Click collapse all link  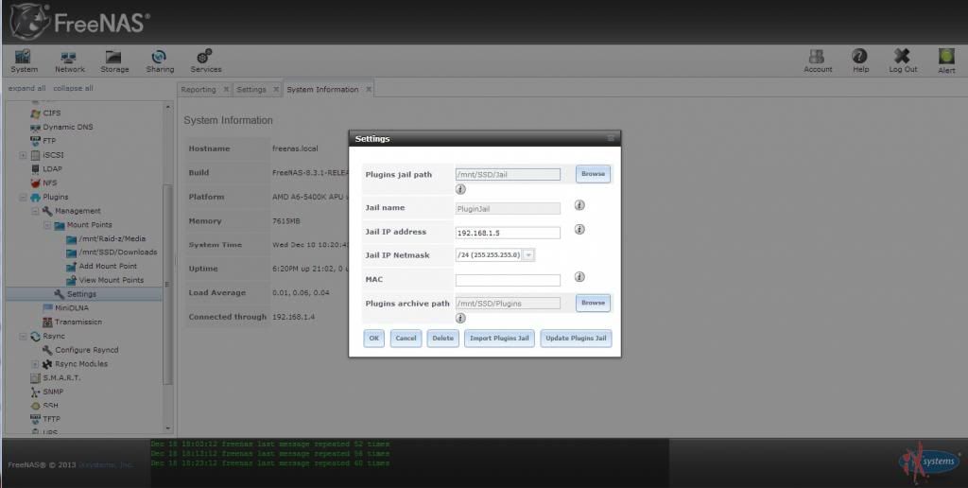73,88
